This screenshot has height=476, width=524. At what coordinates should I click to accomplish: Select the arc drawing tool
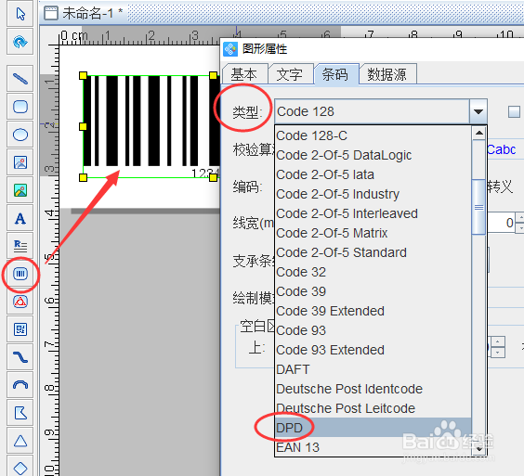[x=20, y=385]
